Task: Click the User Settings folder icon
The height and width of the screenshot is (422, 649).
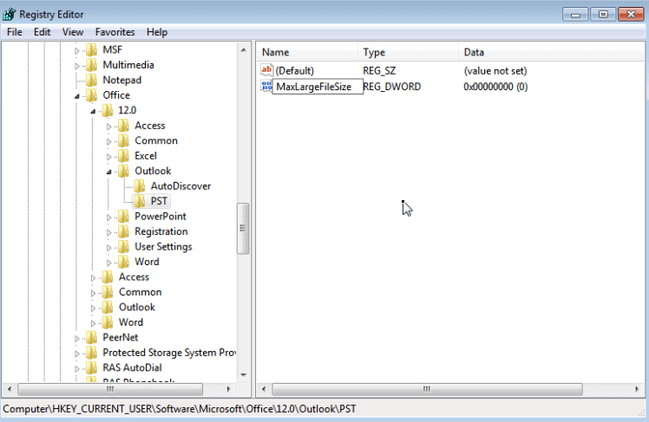Action: click(123, 247)
